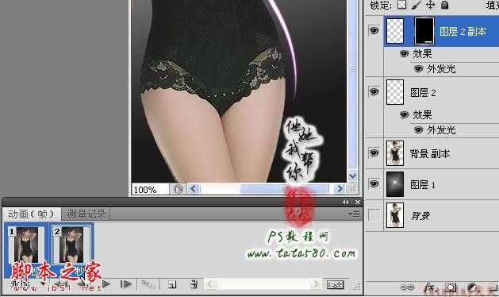Click the lock all padlock icon
499x297 pixels.
point(444,5)
